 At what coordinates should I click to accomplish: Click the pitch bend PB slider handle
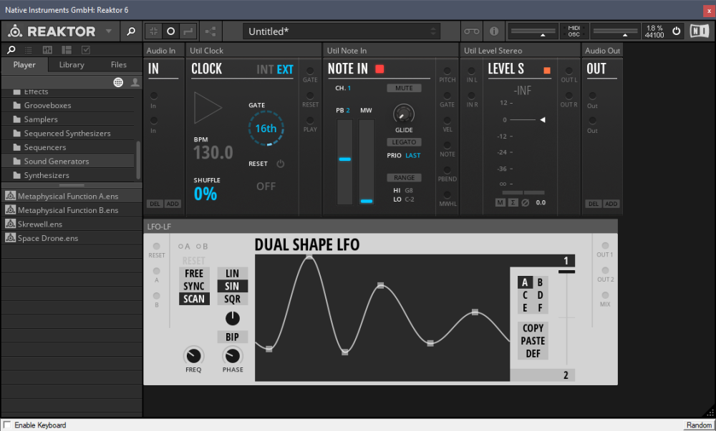(x=345, y=159)
